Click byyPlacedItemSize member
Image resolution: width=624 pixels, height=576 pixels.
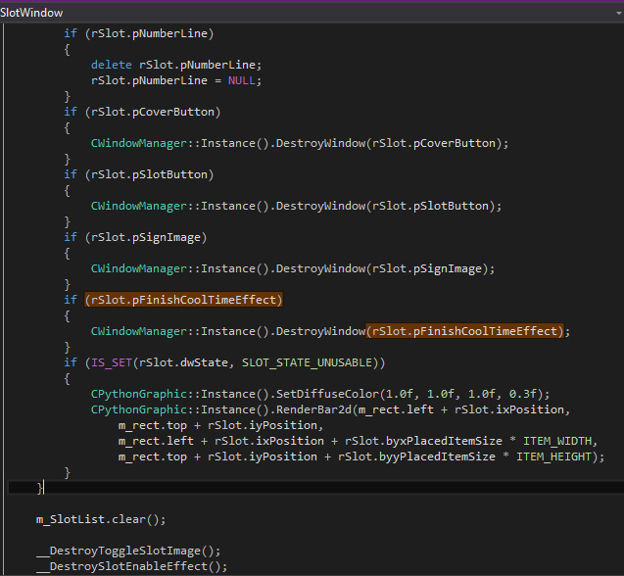coord(437,456)
